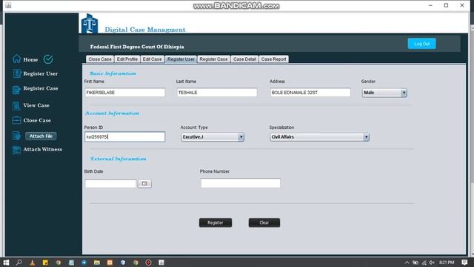The height and width of the screenshot is (267, 474).
Task: Click the Attach File sidebar button
Action: [41, 136]
